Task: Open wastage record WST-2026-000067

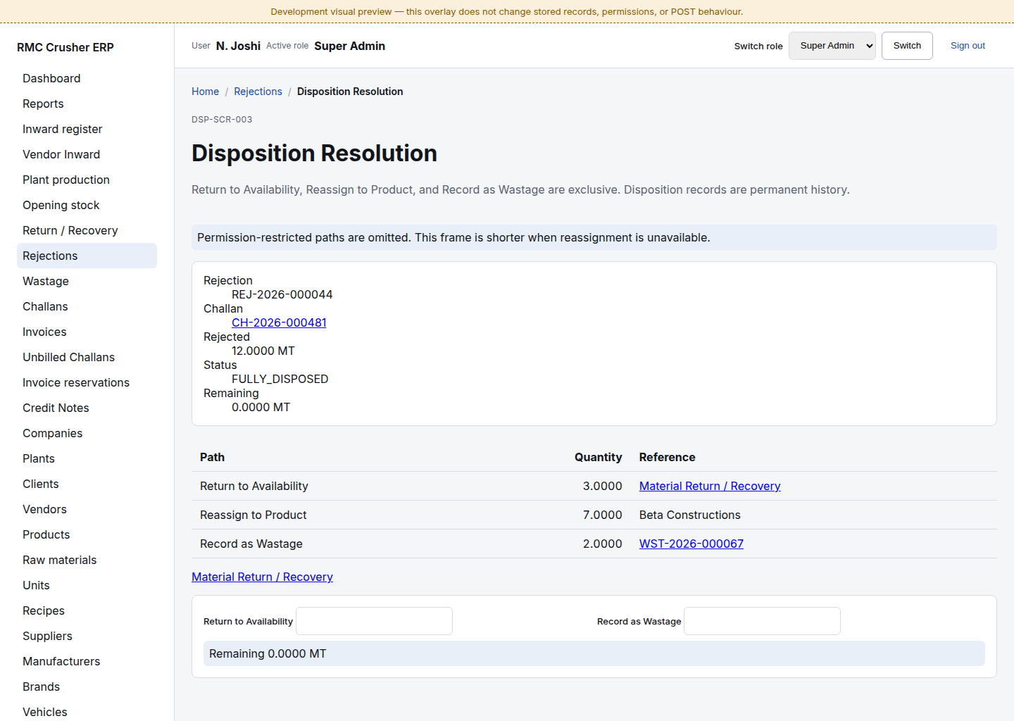Action: tap(691, 544)
